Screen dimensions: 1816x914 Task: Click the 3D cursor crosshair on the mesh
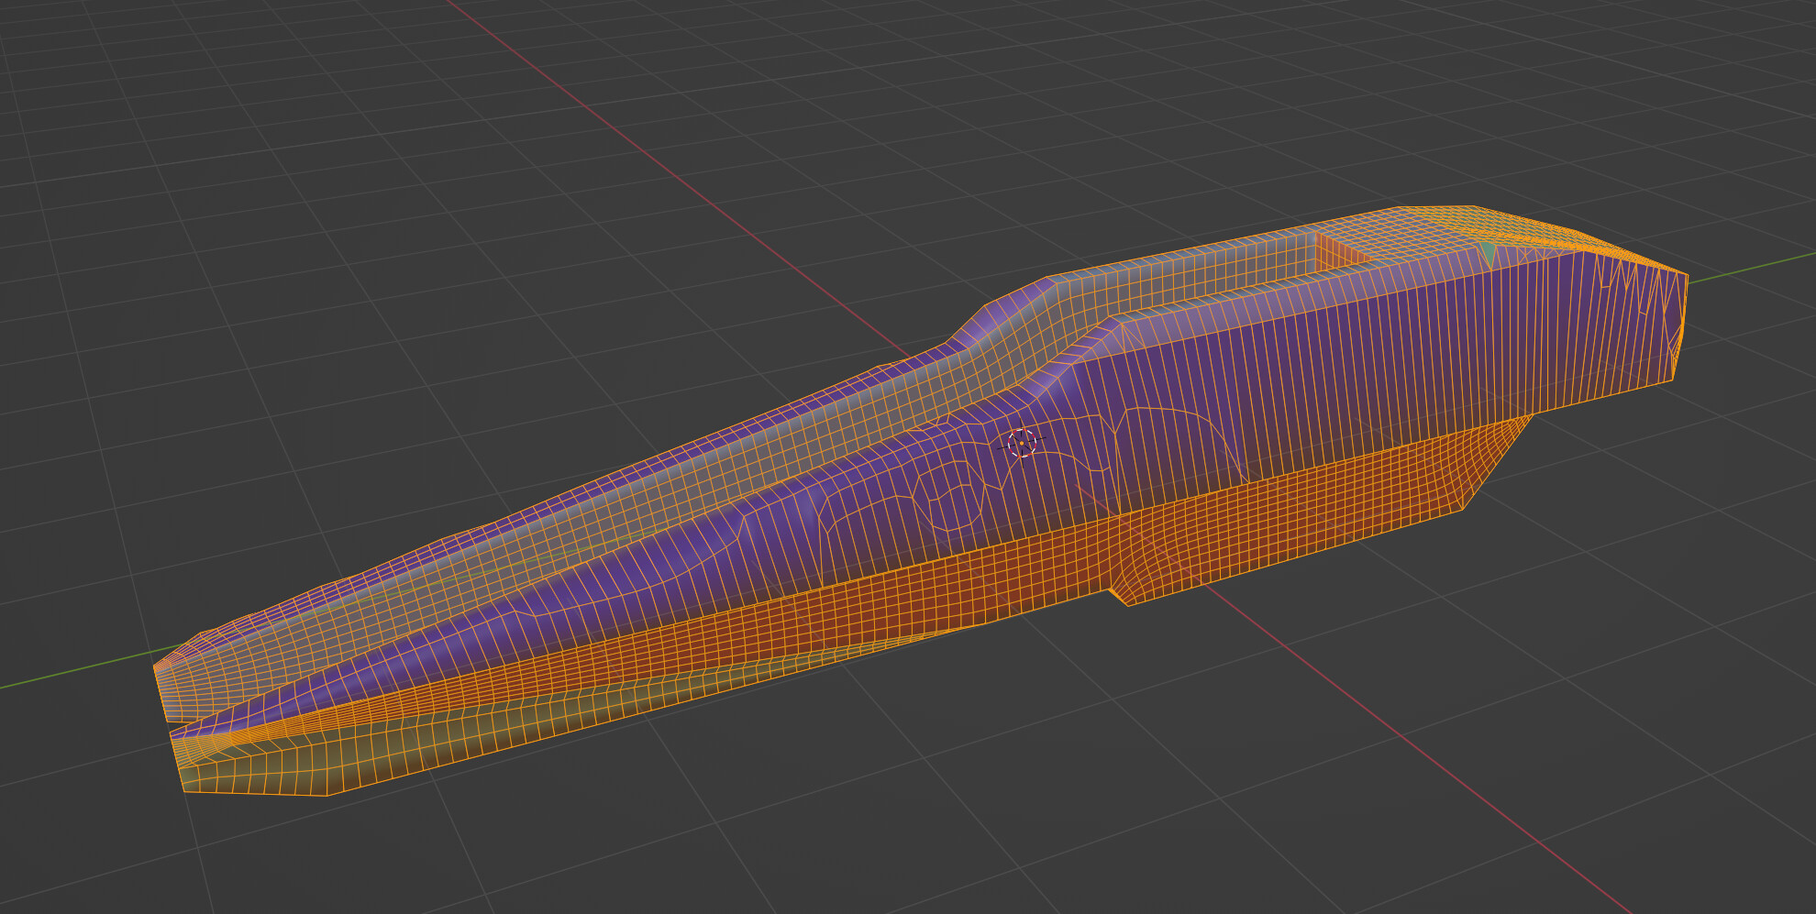(x=1022, y=443)
